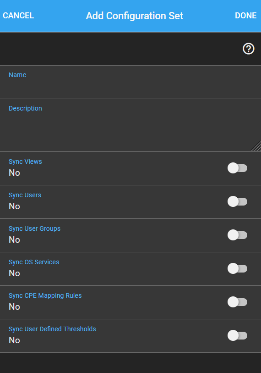
Task: Click the Add Configuration Set title
Action: [135, 16]
